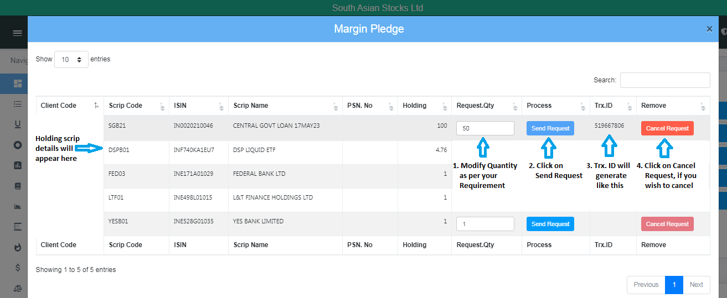
Task: Click the underlined U sidebar icon
Action: (x=18, y=124)
